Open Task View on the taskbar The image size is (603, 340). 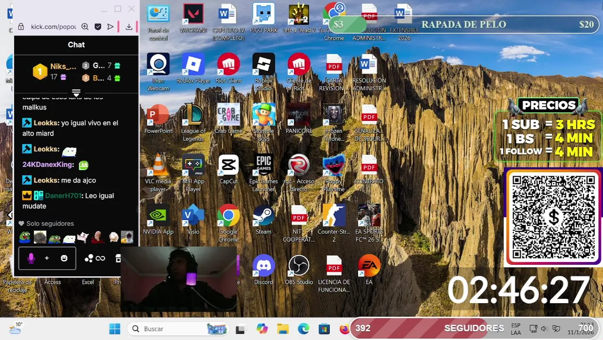click(x=240, y=329)
